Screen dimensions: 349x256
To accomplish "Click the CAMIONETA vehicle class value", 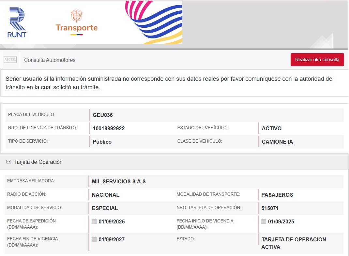I will click(x=277, y=142).
